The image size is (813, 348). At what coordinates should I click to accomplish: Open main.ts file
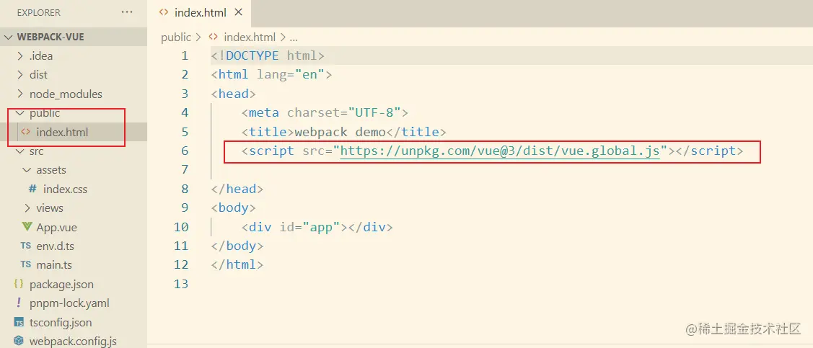tap(74, 264)
